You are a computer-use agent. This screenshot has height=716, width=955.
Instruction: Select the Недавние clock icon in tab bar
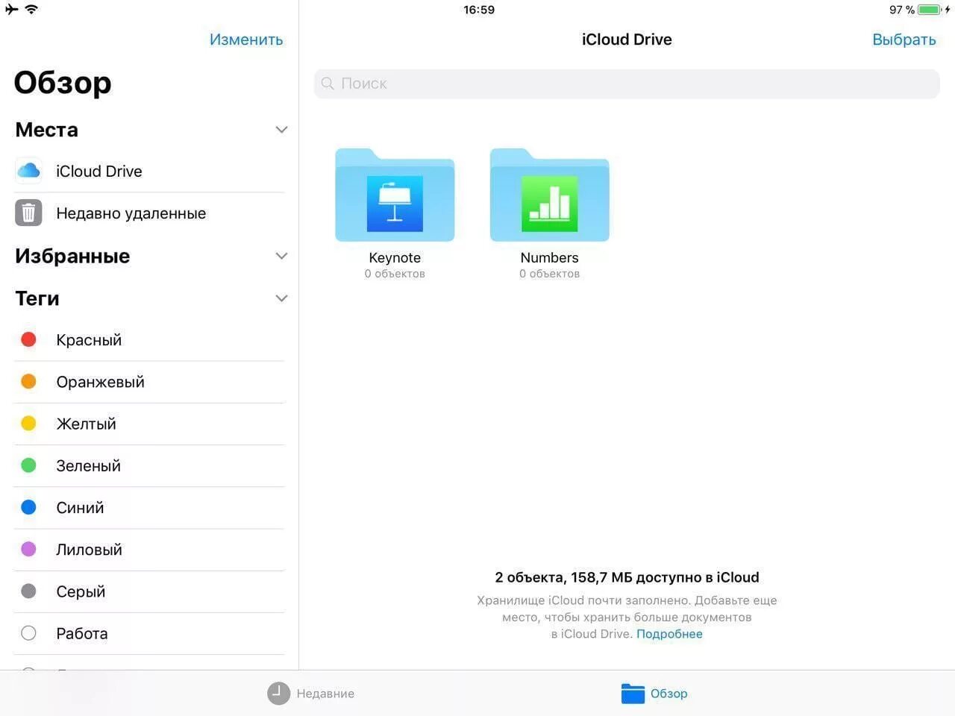point(278,693)
